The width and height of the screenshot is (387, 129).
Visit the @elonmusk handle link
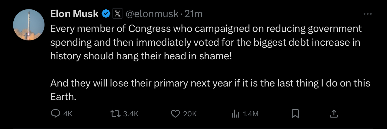coord(153,14)
